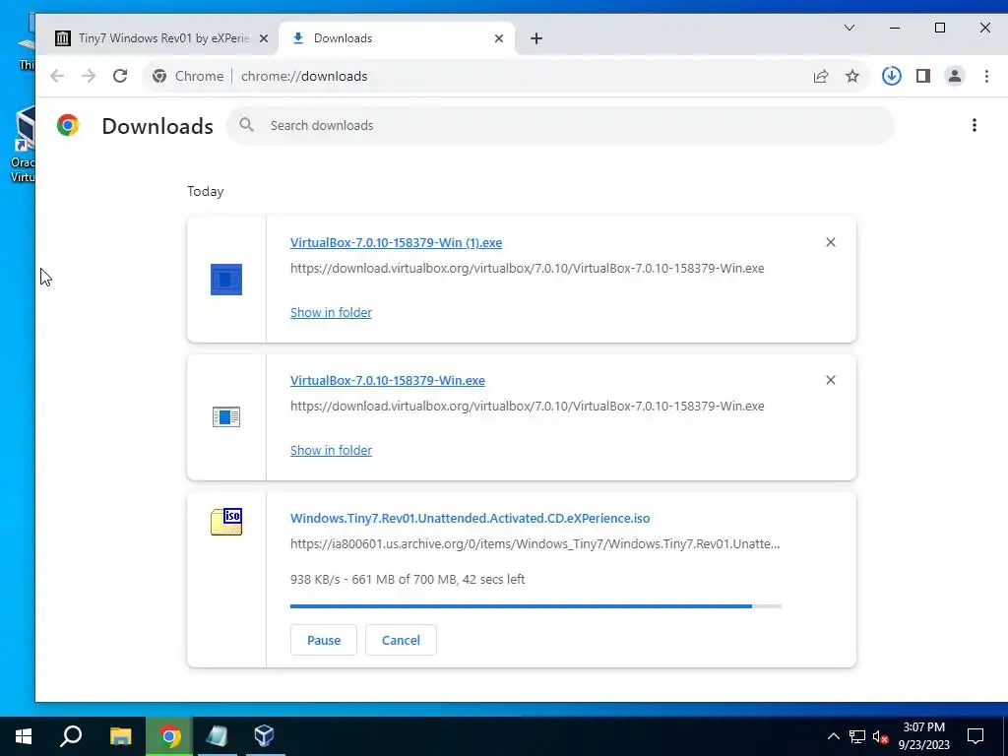1008x756 pixels.
Task: Open File Explorer from the taskbar
Action: (120, 736)
